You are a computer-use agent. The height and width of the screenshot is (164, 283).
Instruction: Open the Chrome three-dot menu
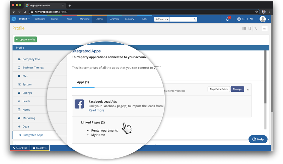pos(269,12)
